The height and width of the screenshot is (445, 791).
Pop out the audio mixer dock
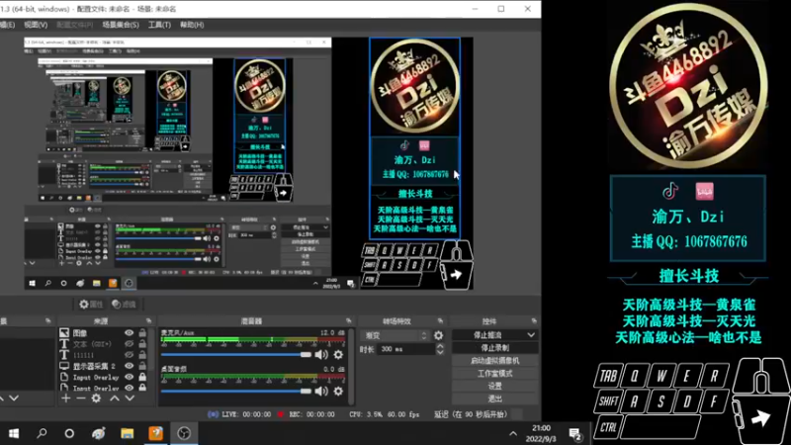click(x=349, y=320)
